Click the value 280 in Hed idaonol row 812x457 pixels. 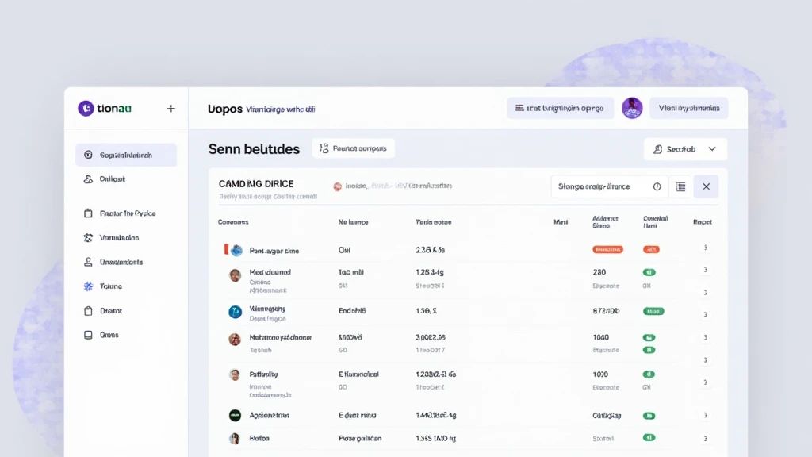click(x=599, y=272)
